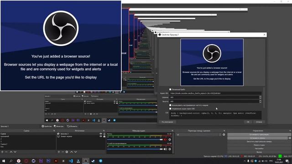Enable the Local file checkbox
This screenshot has width=292, height=164.
[170, 89]
